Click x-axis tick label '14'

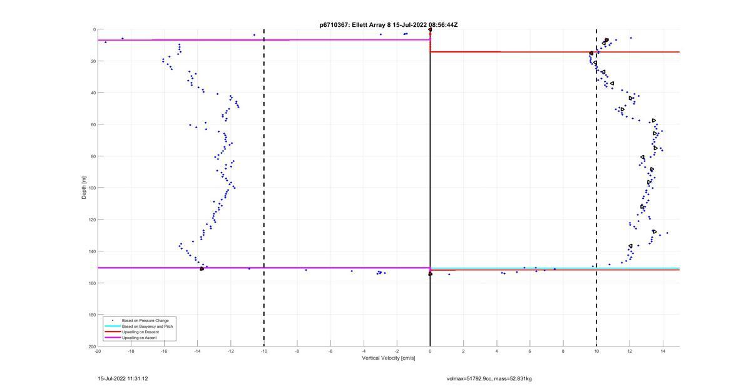coord(663,351)
